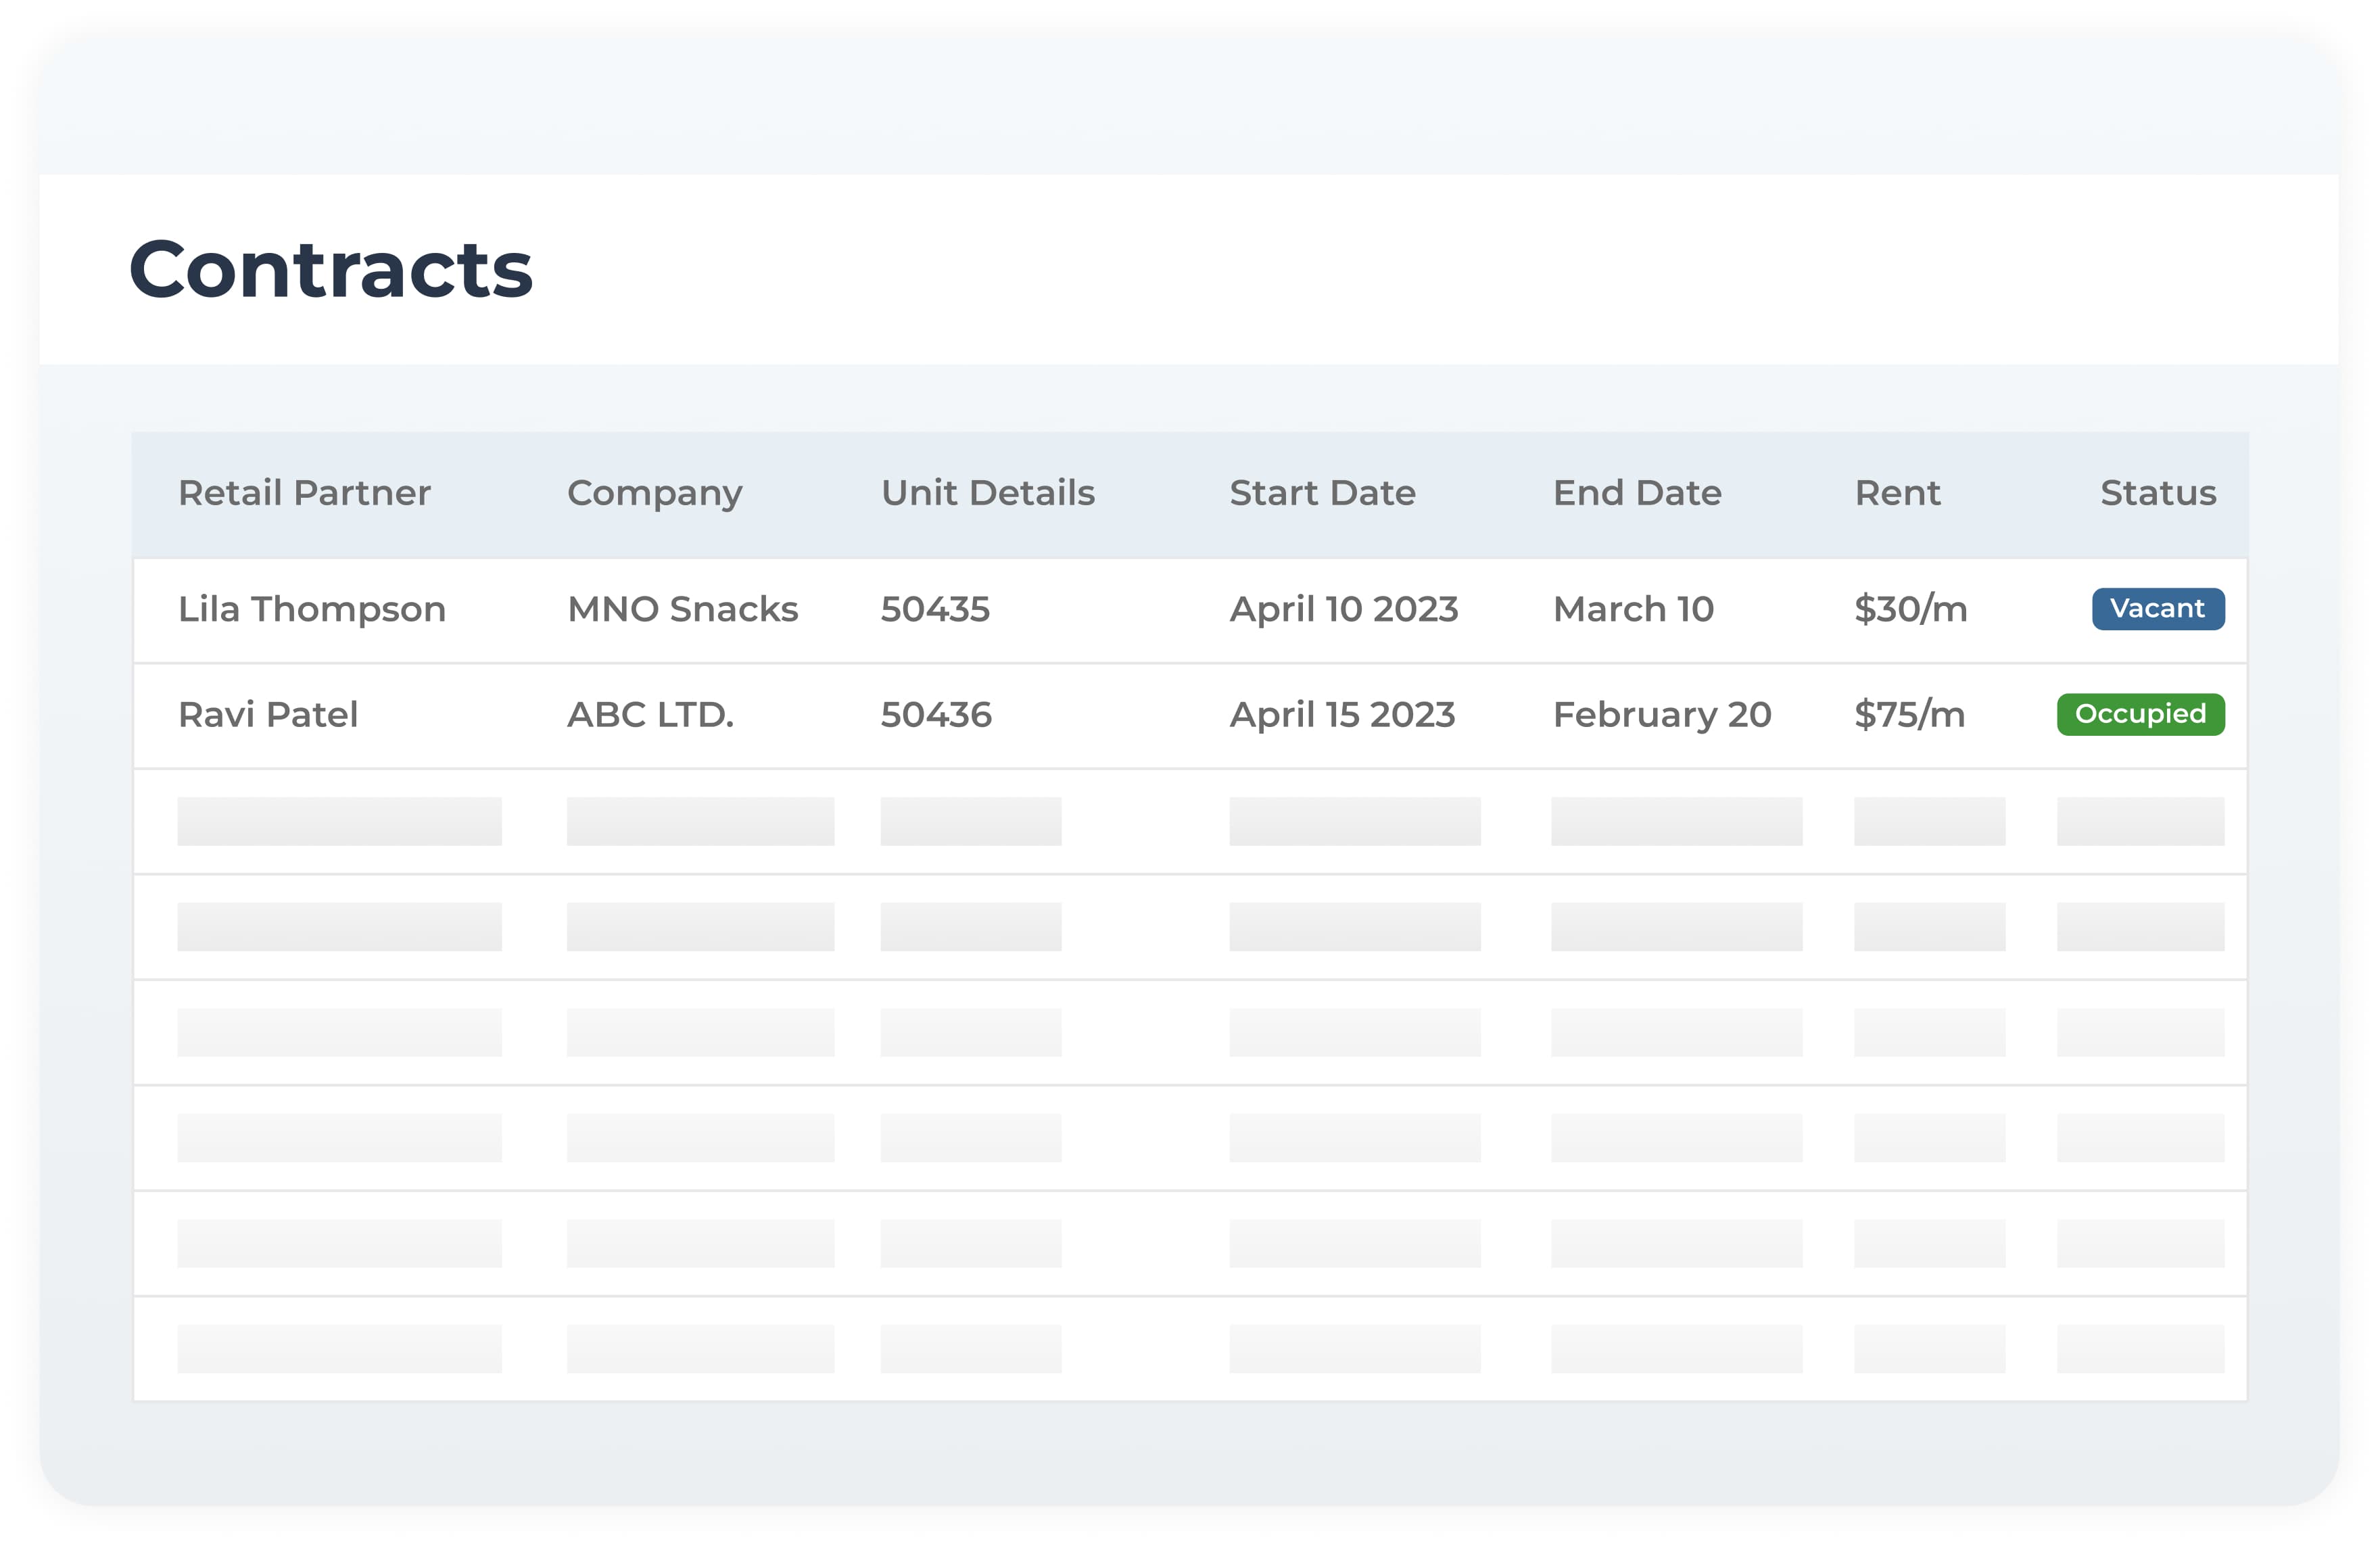Click the Vacant status badge
Viewport: 2380px width, 1546px height.
pyautogui.click(x=2157, y=609)
